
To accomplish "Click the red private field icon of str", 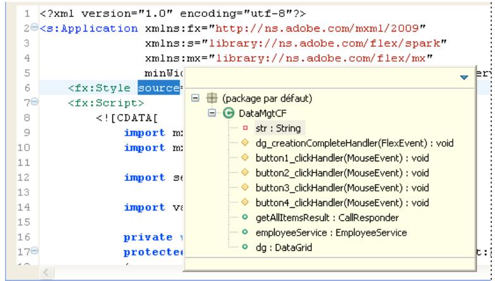I will pyautogui.click(x=245, y=128).
